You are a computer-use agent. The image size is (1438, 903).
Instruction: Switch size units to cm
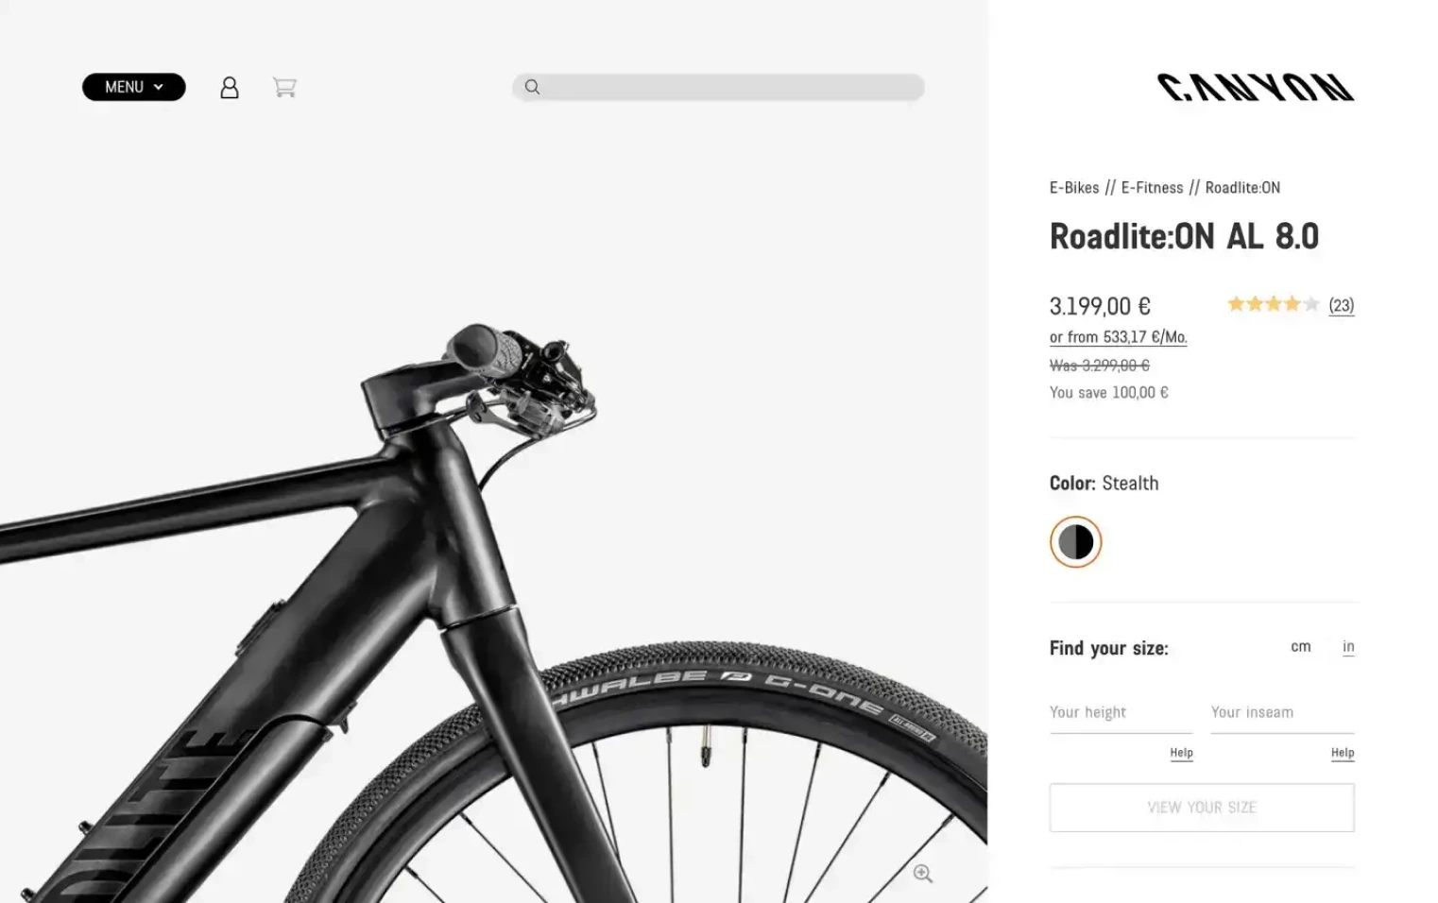[x=1301, y=647]
